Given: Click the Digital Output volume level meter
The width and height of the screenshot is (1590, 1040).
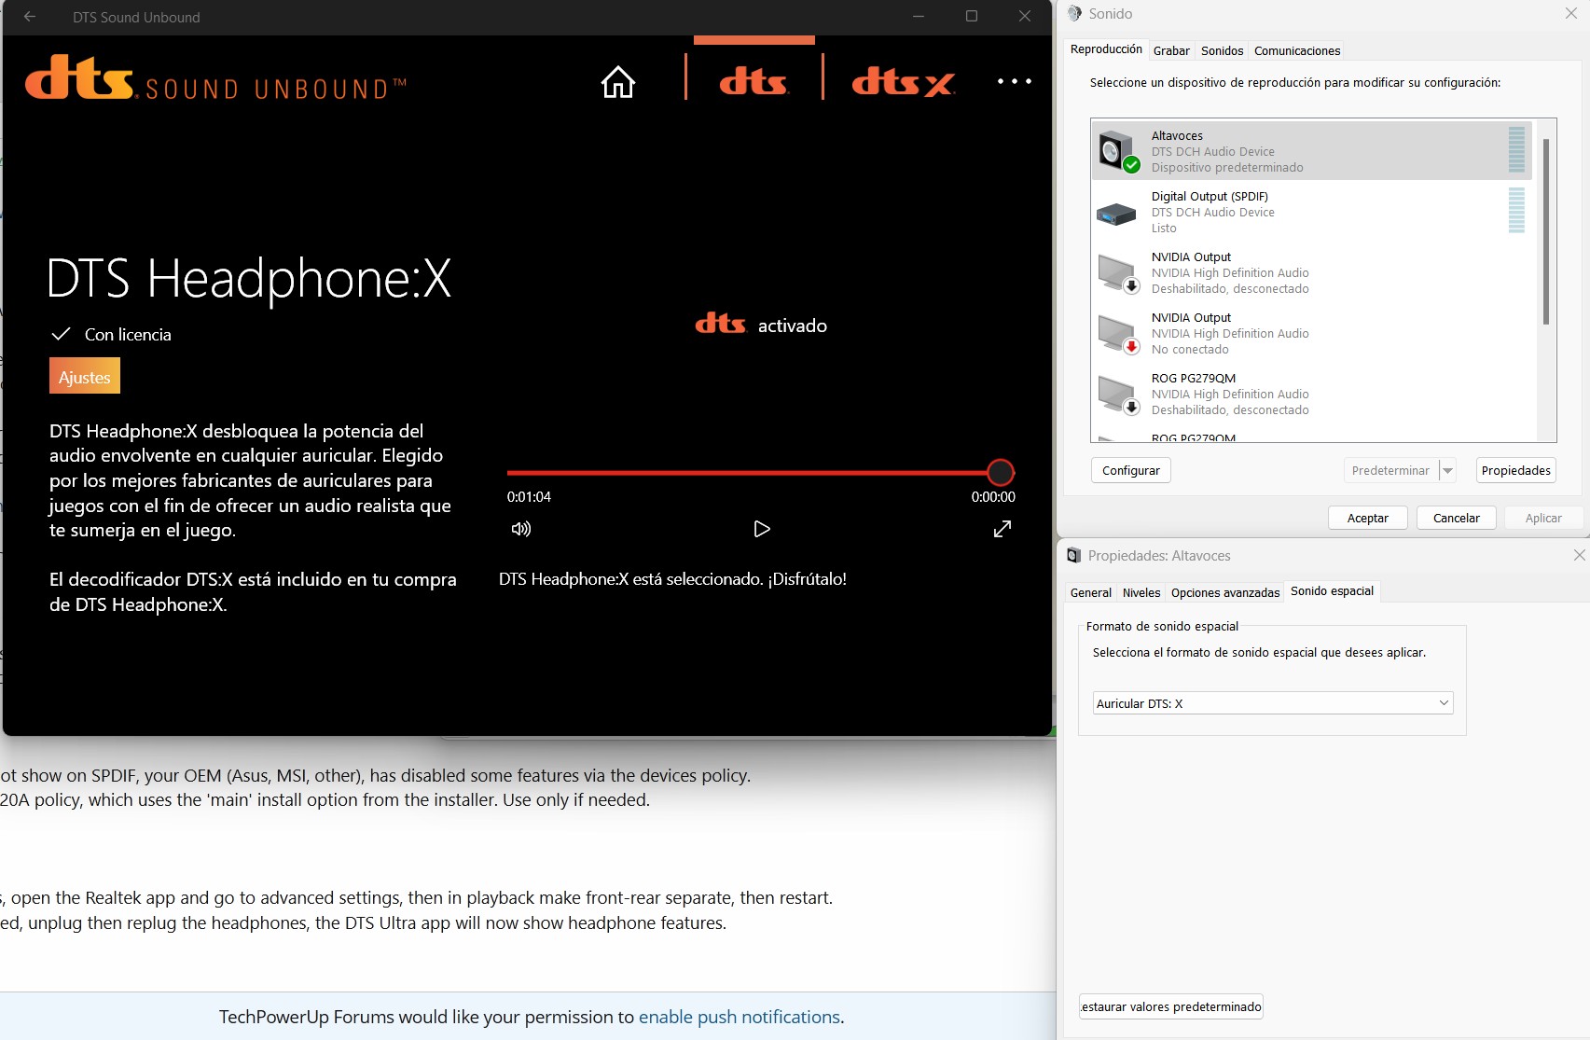Looking at the screenshot, I should (x=1516, y=211).
